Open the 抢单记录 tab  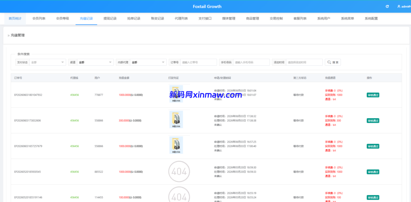coord(134,18)
